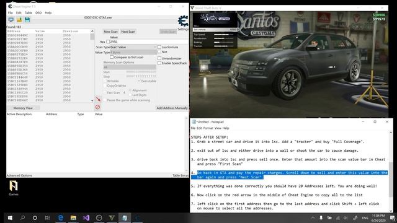Open Notepad File menu
Screen dimensions: 397x223
193,128
